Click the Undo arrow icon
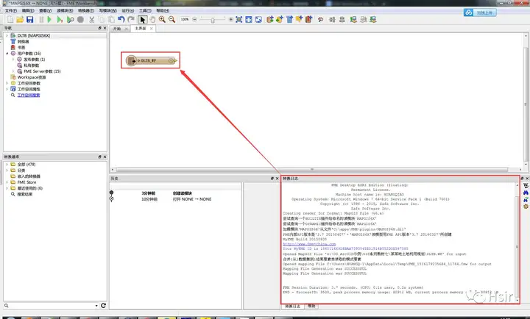The height and width of the screenshot is (319, 530). (121, 20)
